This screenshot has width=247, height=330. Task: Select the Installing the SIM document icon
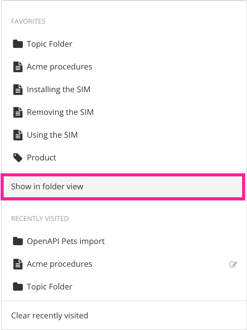tap(18, 89)
